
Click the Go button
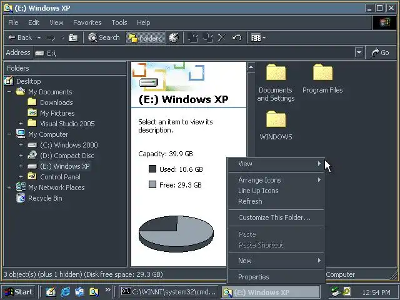tap(381, 52)
